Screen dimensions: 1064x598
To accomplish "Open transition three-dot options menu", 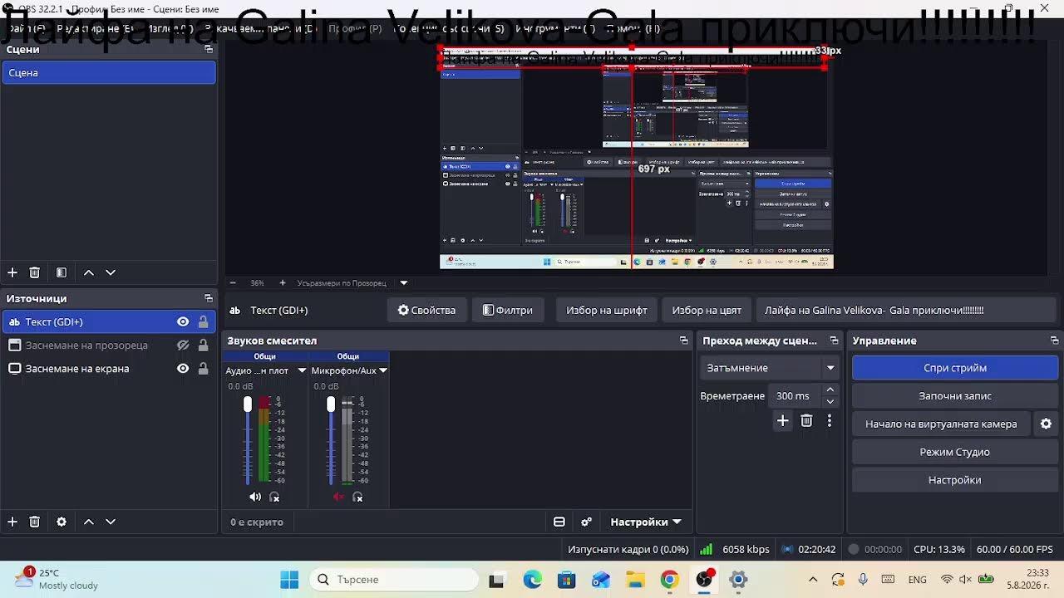I will tap(829, 421).
